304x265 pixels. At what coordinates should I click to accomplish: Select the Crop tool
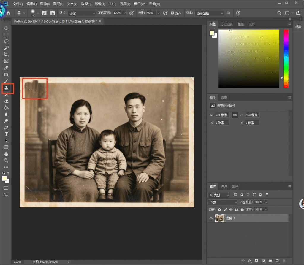[6, 55]
